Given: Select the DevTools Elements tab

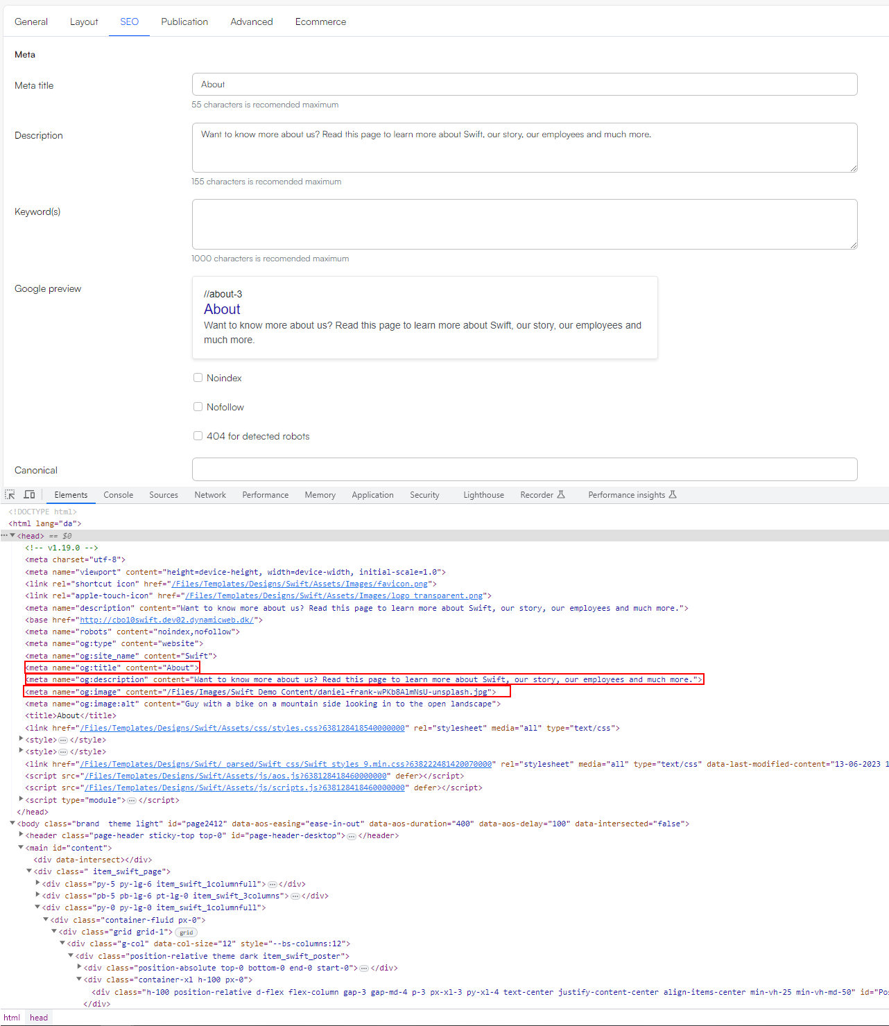Looking at the screenshot, I should click(x=71, y=495).
